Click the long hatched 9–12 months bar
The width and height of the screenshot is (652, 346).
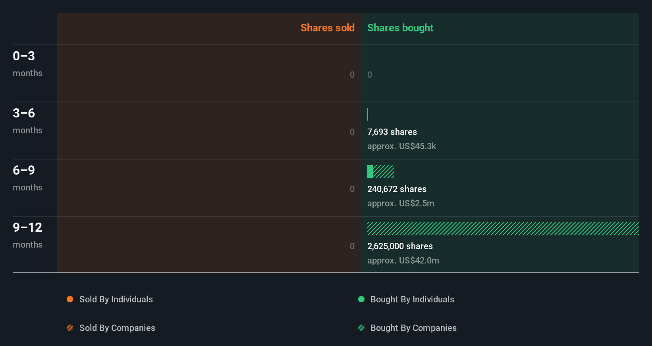(x=503, y=229)
